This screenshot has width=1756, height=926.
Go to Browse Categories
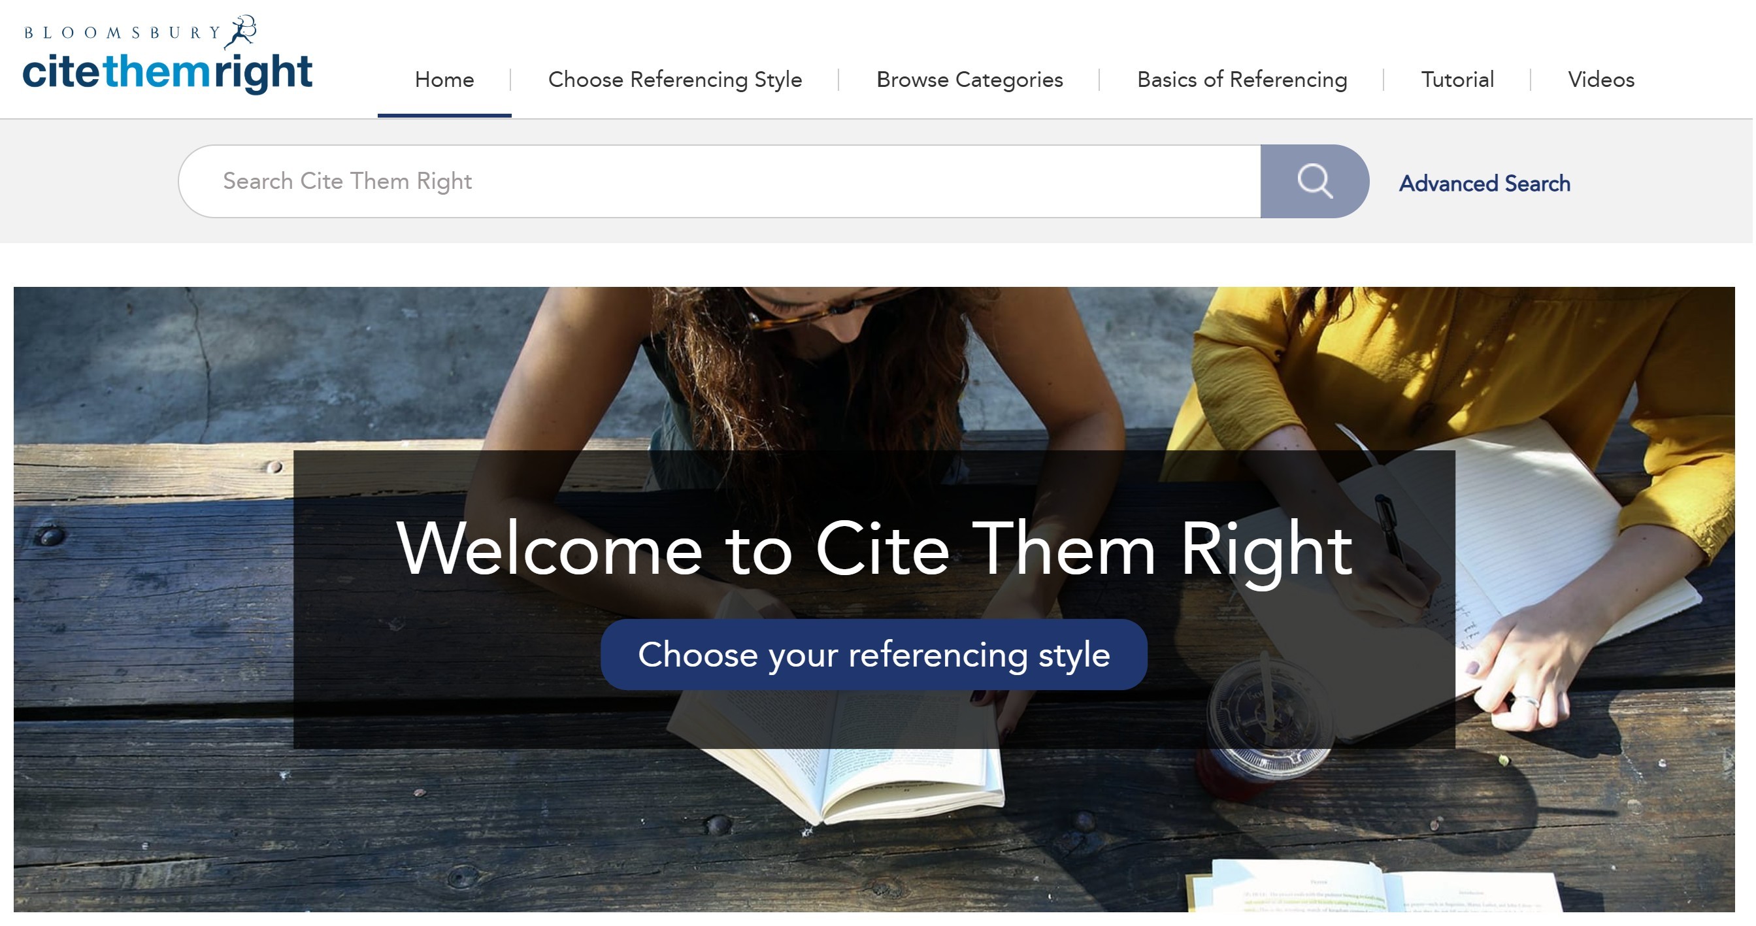coord(969,80)
